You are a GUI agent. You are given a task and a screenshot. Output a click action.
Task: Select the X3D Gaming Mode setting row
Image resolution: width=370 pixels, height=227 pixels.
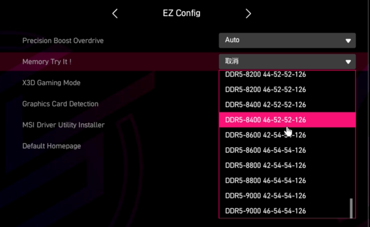[x=51, y=83]
